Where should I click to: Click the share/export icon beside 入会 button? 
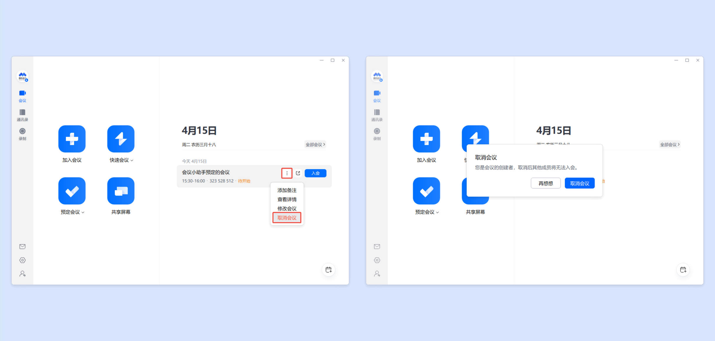[x=298, y=173]
